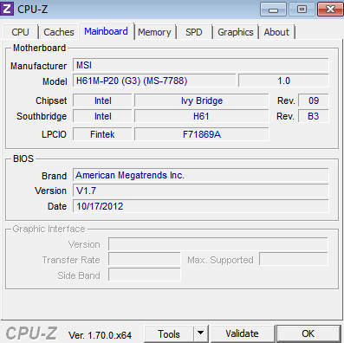344x343 pixels.
Task: Open the About tab
Action: point(276,32)
